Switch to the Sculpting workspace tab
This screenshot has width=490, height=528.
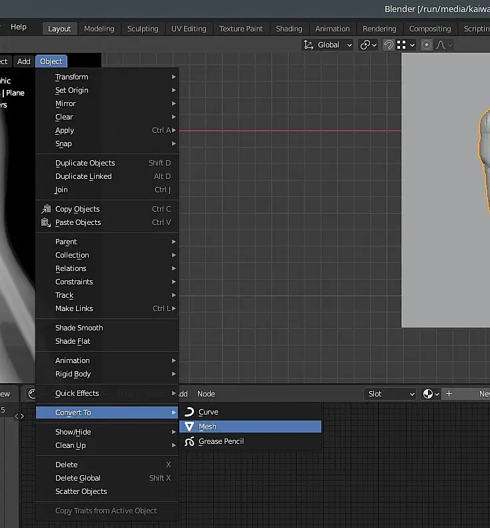(143, 29)
